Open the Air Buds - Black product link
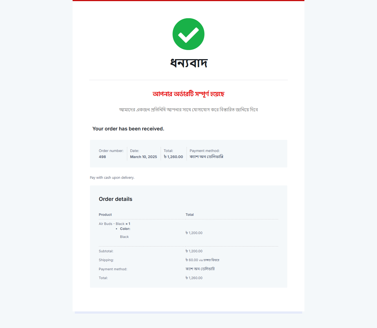The height and width of the screenshot is (328, 377). pos(111,224)
